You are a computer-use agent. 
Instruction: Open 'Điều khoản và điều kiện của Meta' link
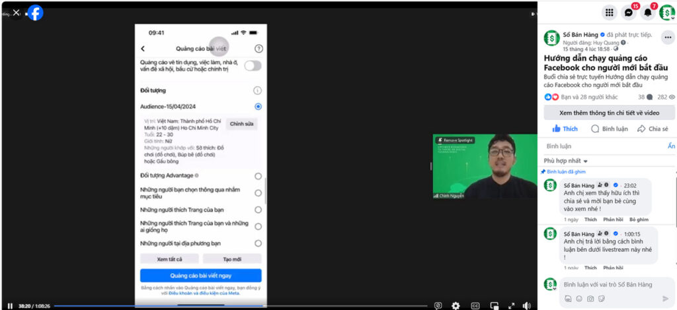204,294
